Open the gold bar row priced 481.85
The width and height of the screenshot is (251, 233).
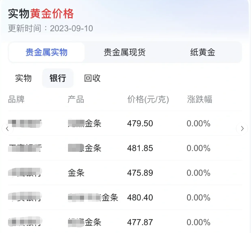tap(125, 148)
